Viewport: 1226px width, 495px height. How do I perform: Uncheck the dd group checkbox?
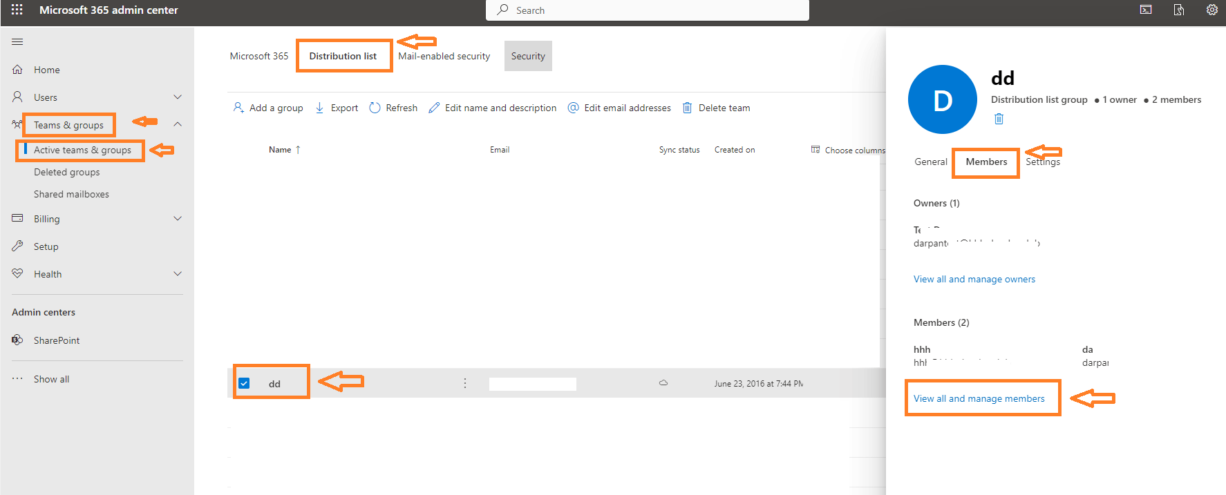point(244,383)
